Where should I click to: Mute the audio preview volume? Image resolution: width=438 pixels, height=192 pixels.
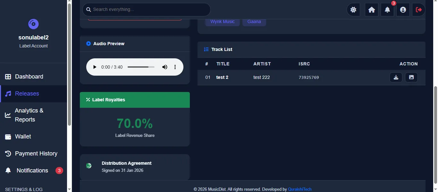(164, 67)
